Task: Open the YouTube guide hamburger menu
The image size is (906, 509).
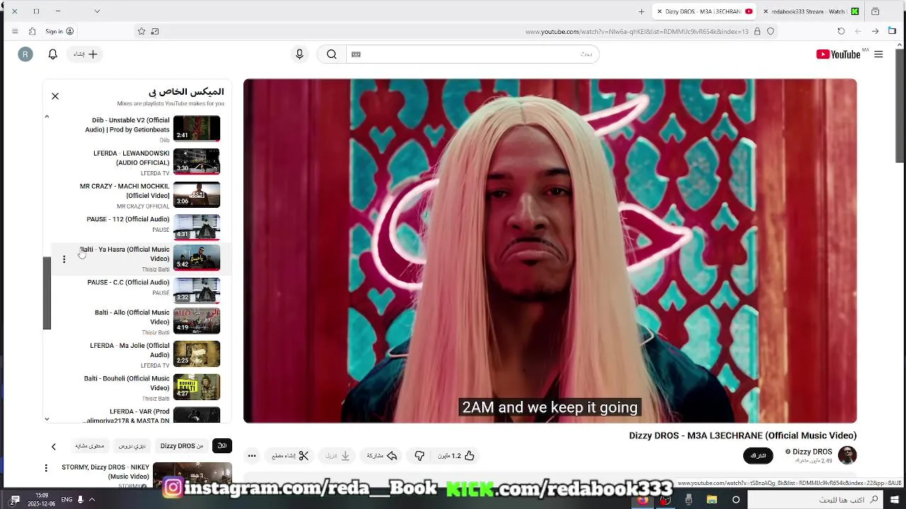Action: coord(878,54)
